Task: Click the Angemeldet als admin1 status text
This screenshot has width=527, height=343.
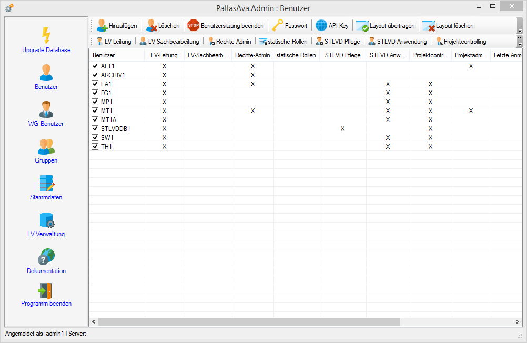Action: (x=35, y=334)
